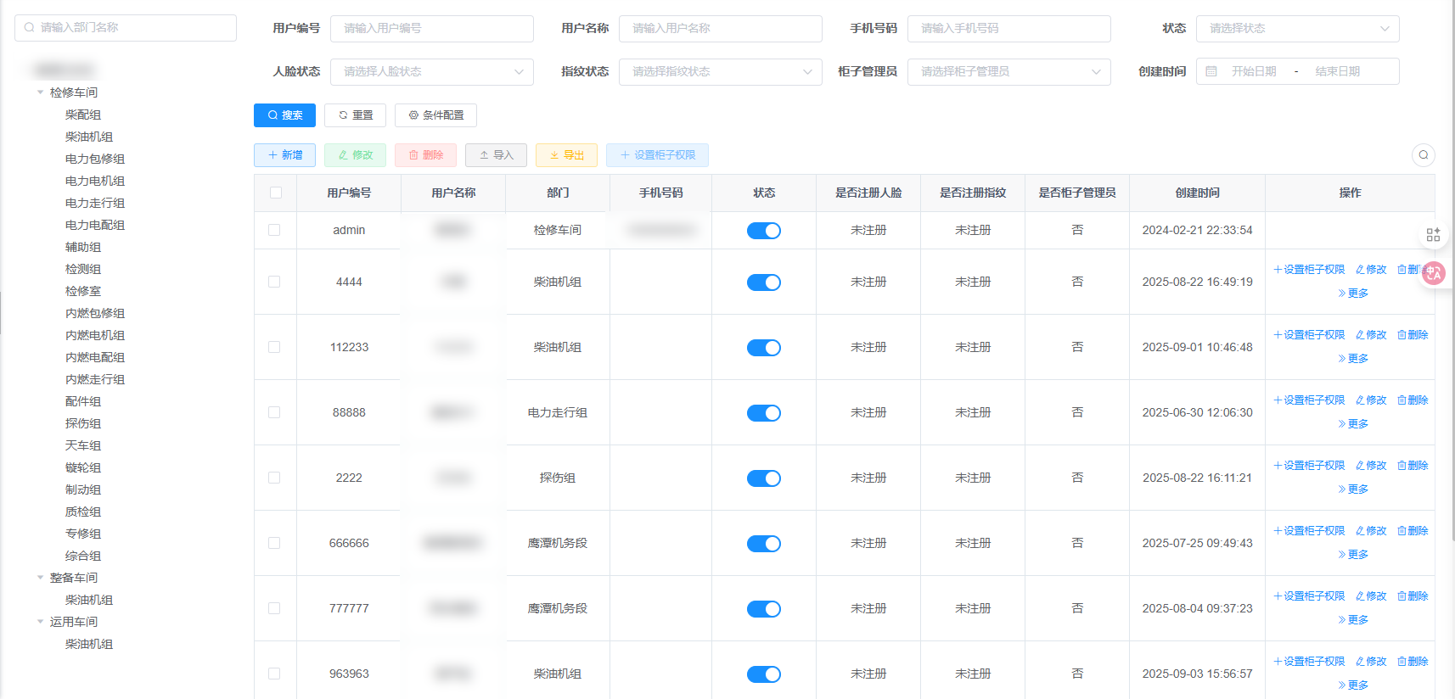The image size is (1455, 699).
Task: Click the grid widget icon at right edge
Action: (x=1433, y=235)
